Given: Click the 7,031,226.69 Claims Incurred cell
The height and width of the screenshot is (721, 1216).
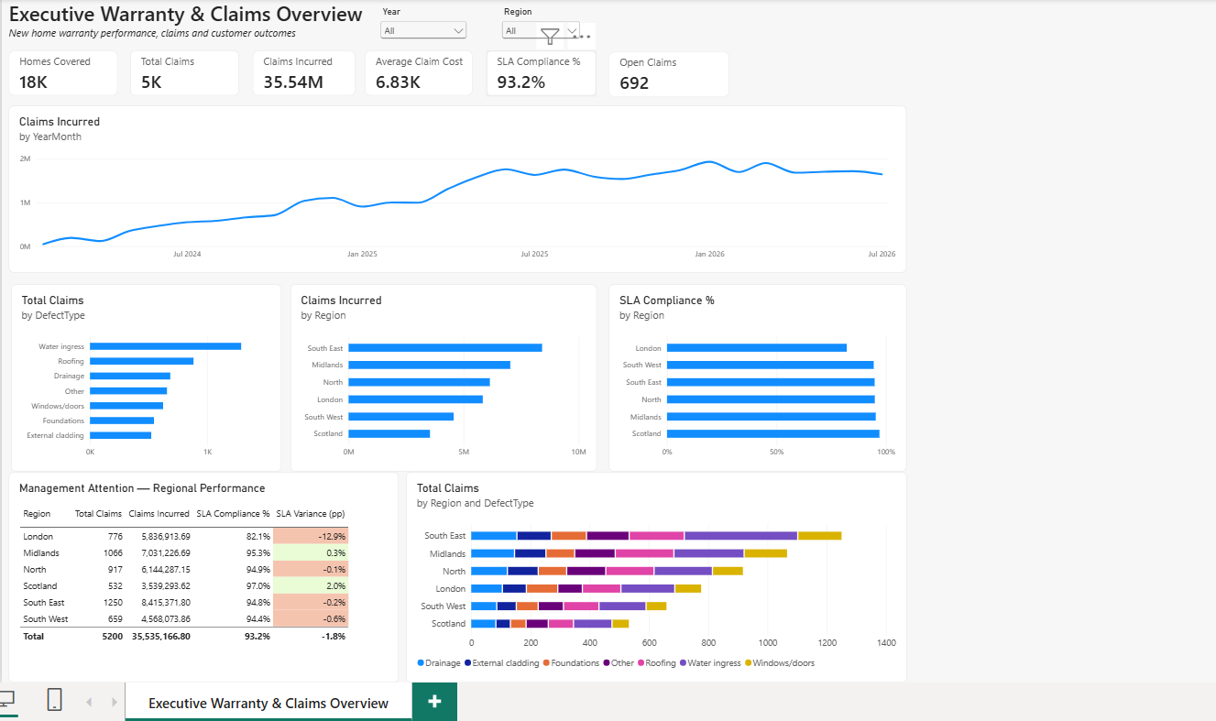Looking at the screenshot, I should (x=165, y=553).
